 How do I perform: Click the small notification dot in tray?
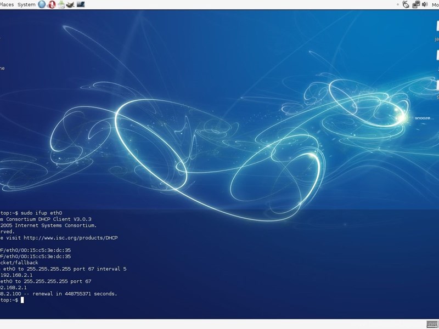(x=397, y=4)
